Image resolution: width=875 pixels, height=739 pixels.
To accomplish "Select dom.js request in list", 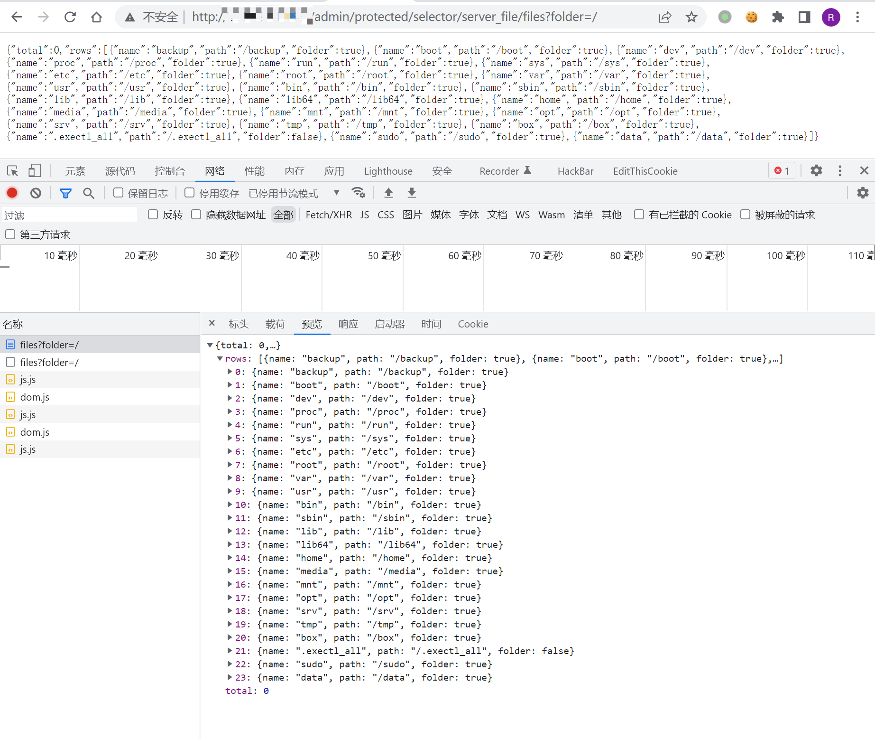I will 35,397.
